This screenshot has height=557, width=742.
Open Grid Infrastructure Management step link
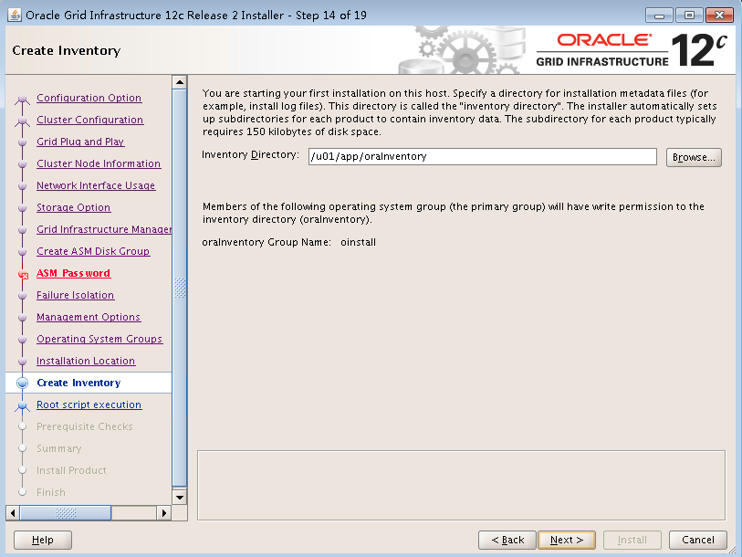pos(104,229)
